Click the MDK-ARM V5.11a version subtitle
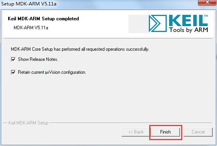 pyautogui.click(x=31, y=28)
